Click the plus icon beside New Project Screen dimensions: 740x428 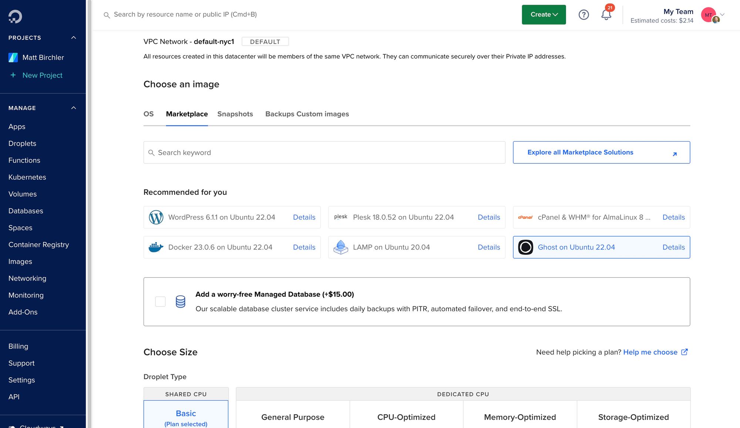click(x=13, y=75)
